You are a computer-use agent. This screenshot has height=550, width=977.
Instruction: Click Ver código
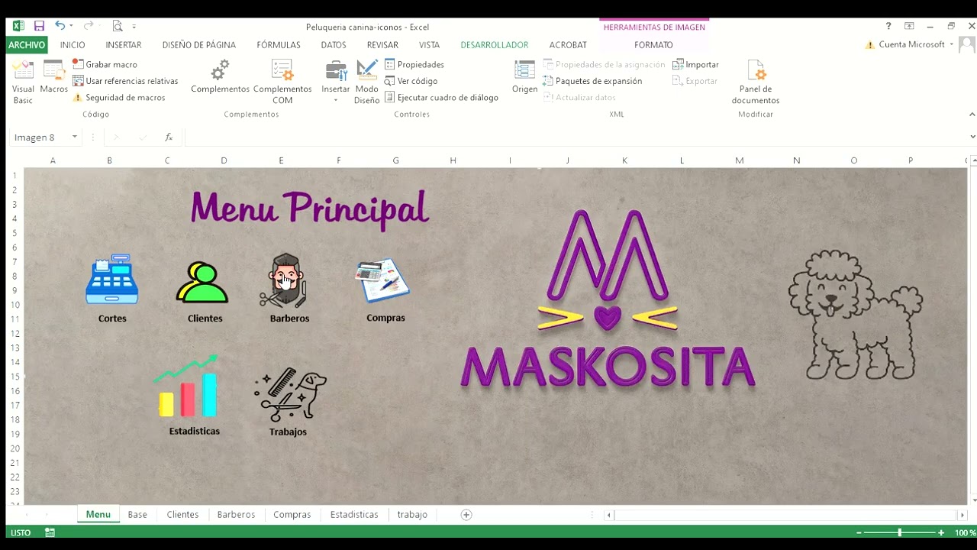tap(411, 81)
